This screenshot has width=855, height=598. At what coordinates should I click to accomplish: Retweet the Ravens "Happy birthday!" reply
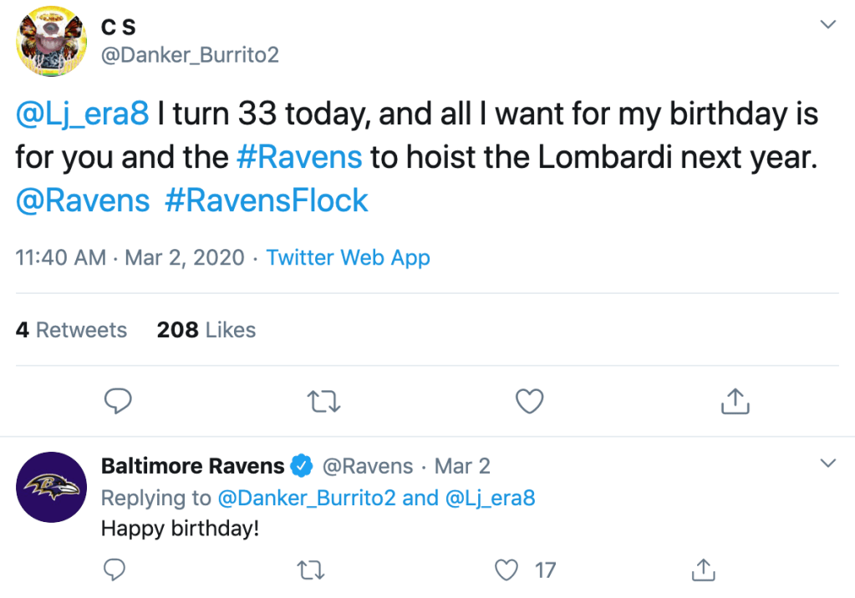(x=311, y=570)
